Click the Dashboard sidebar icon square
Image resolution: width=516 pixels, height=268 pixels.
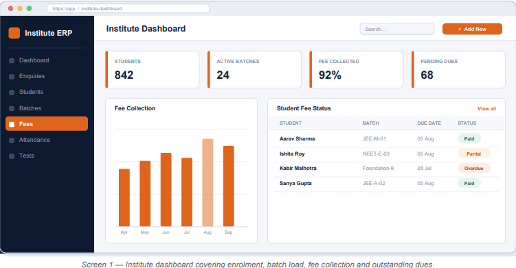(x=12, y=61)
